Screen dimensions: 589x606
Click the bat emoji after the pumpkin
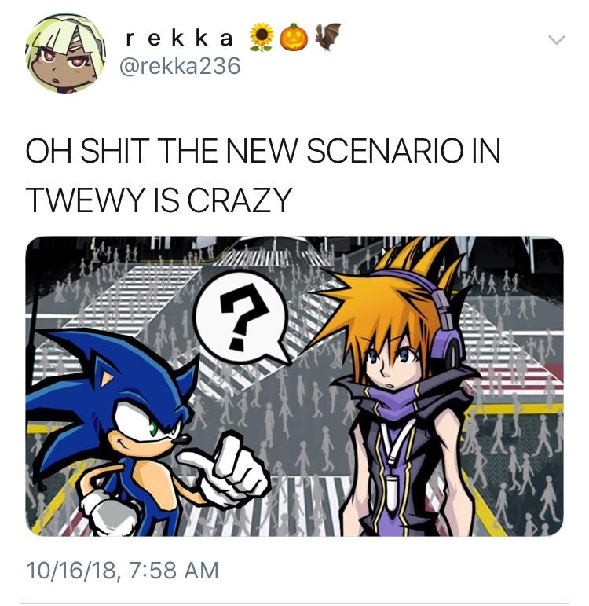327,37
